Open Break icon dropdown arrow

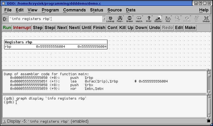pyautogui.click(x=133, y=16)
